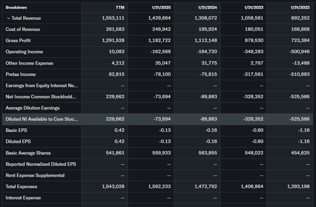
Task: Click the 1/31/2024 column header
Action: [x=207, y=7]
